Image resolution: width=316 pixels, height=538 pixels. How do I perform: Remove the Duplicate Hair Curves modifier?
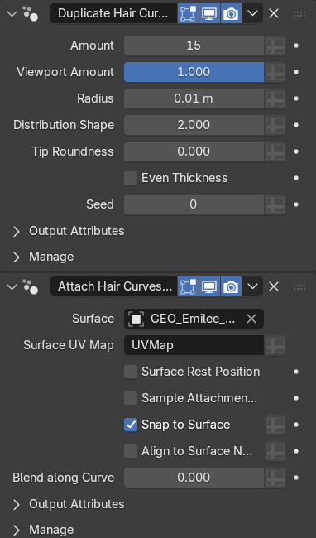[274, 14]
